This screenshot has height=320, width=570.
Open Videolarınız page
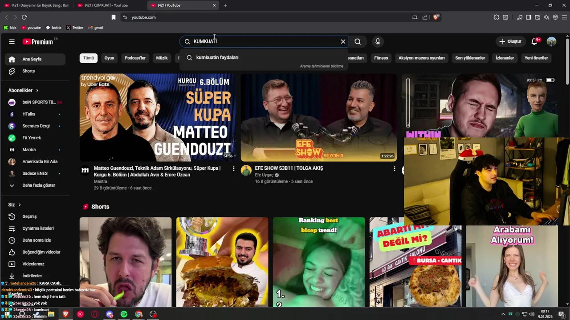click(x=35, y=264)
